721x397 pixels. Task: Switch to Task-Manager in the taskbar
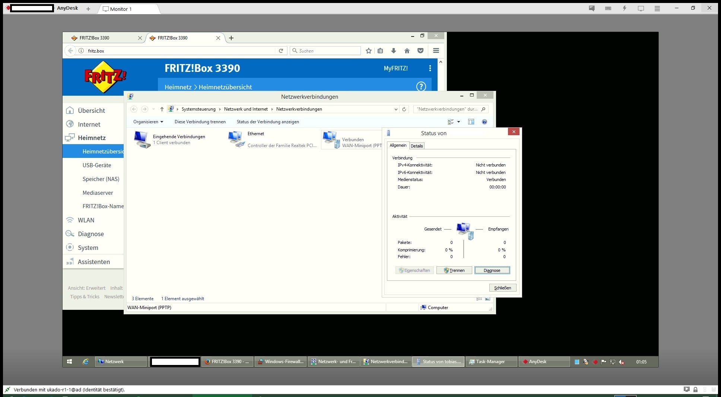[492, 362]
